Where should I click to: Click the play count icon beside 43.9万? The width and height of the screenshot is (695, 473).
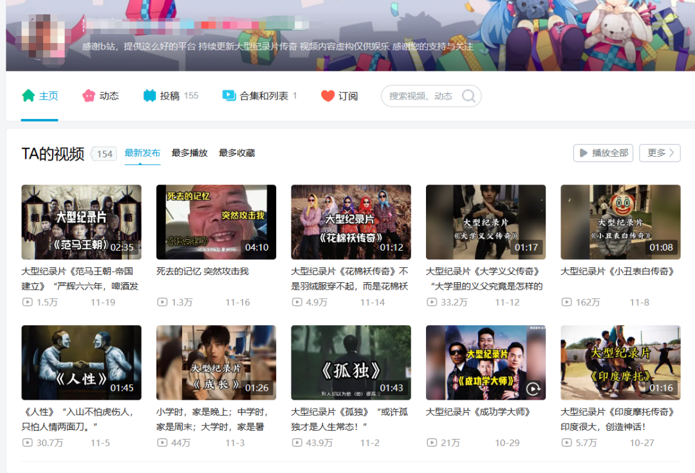297,442
